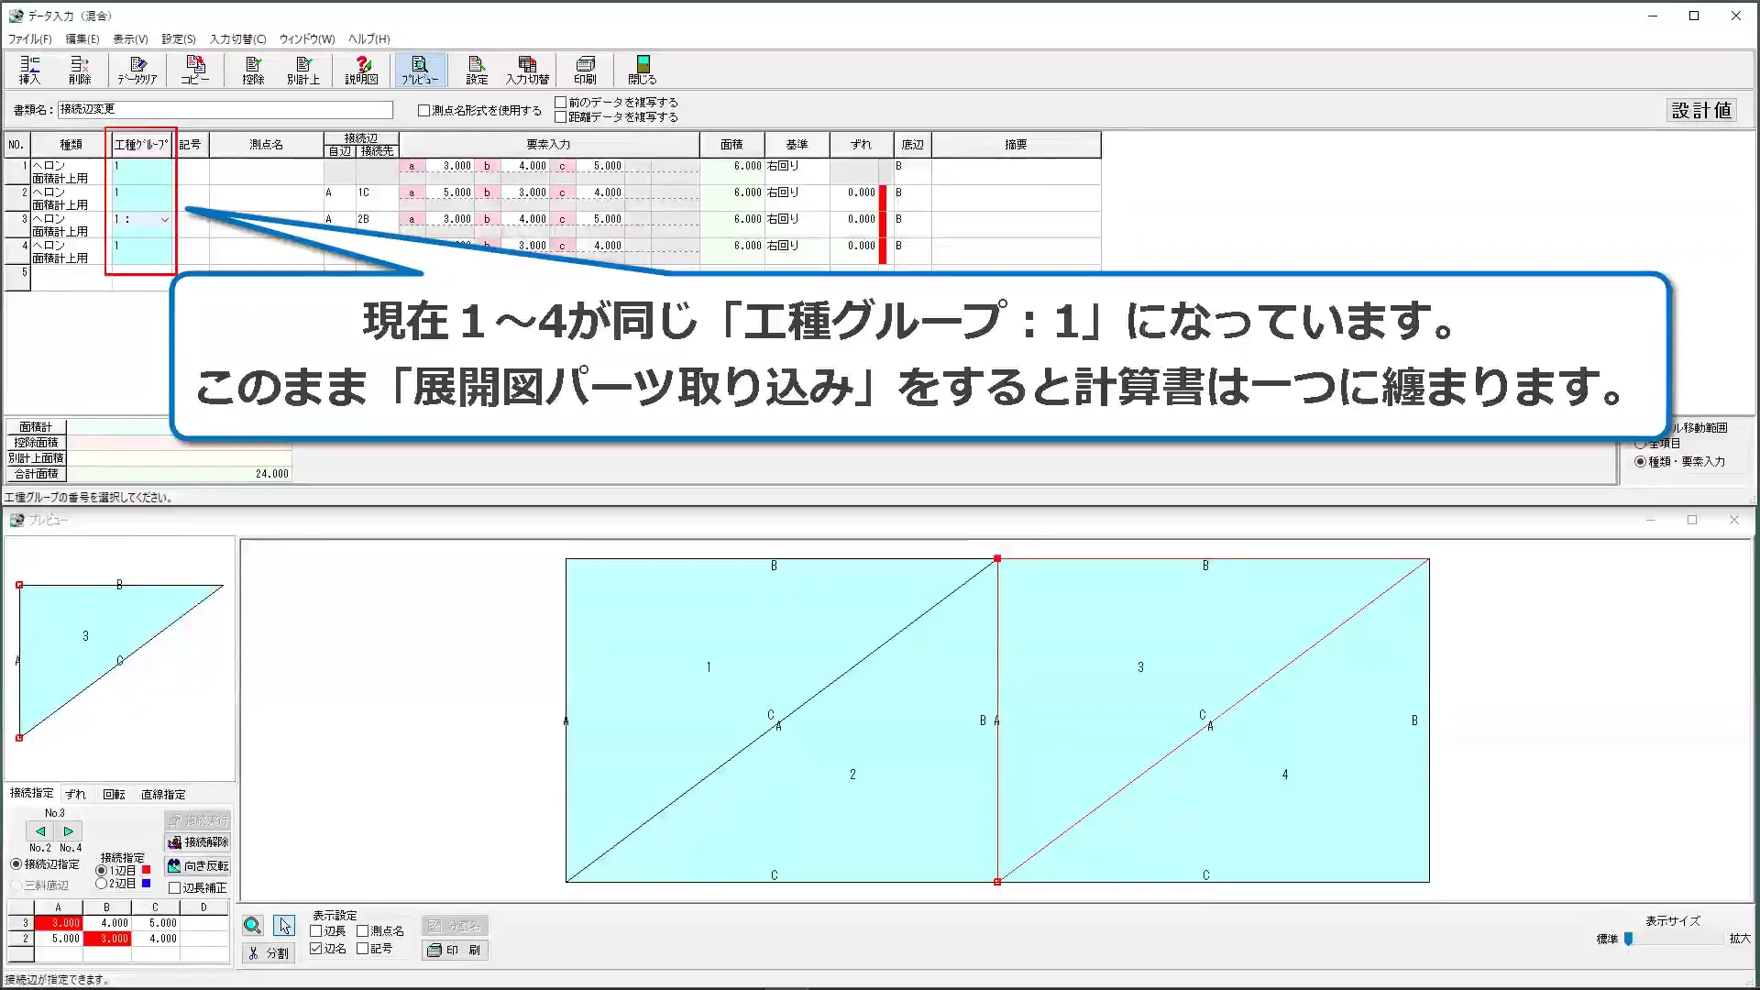Image resolution: width=1760 pixels, height=990 pixels.
Task: Click the 分割 scissors button
Action: [x=268, y=953]
